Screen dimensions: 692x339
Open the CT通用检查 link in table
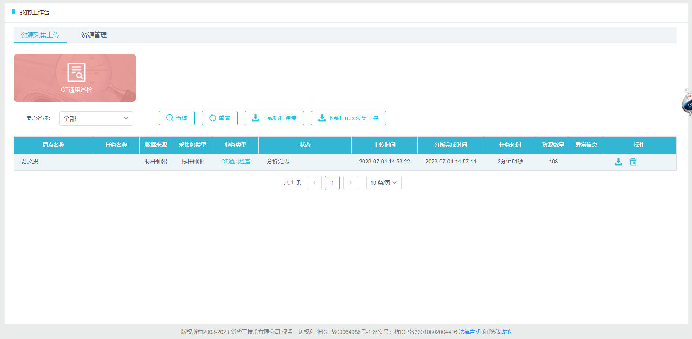(x=236, y=162)
